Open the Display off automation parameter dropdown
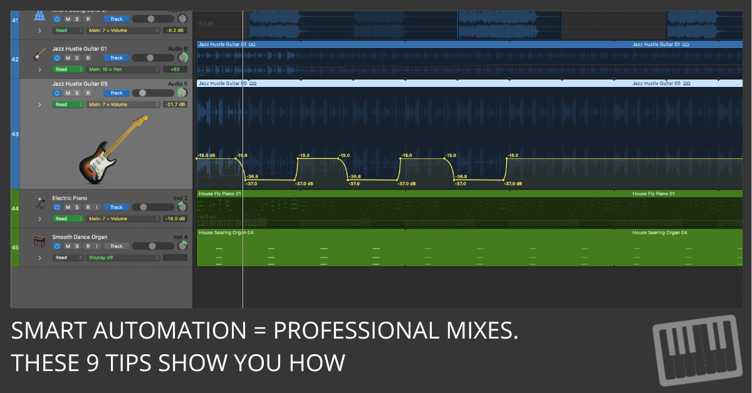 [123, 257]
